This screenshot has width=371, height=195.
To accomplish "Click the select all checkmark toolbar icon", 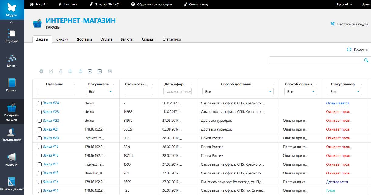I will point(90,71).
